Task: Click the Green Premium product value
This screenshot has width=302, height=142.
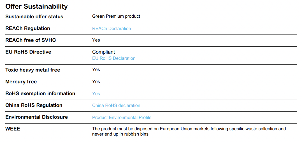Action: click(x=116, y=16)
